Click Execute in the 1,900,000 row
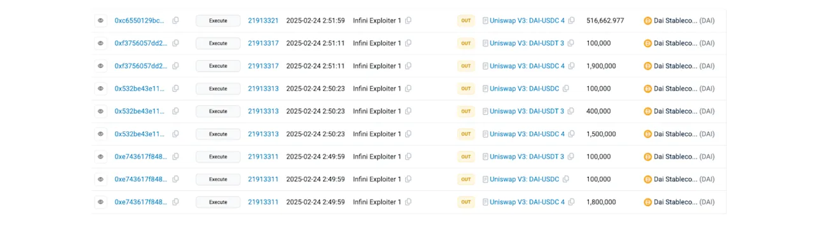The image size is (813, 232). point(218,66)
